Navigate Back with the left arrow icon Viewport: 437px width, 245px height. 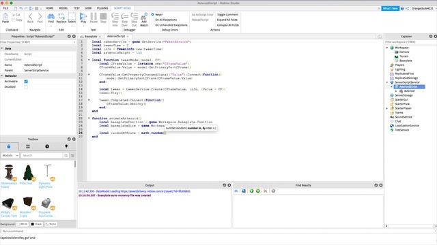30,16
